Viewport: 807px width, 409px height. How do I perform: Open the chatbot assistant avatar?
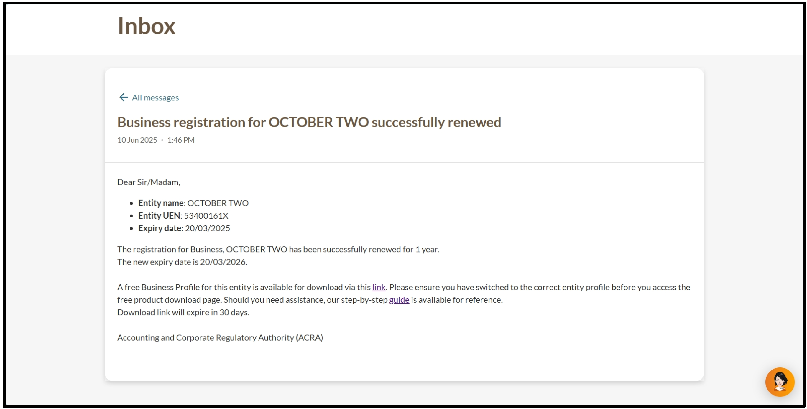780,382
